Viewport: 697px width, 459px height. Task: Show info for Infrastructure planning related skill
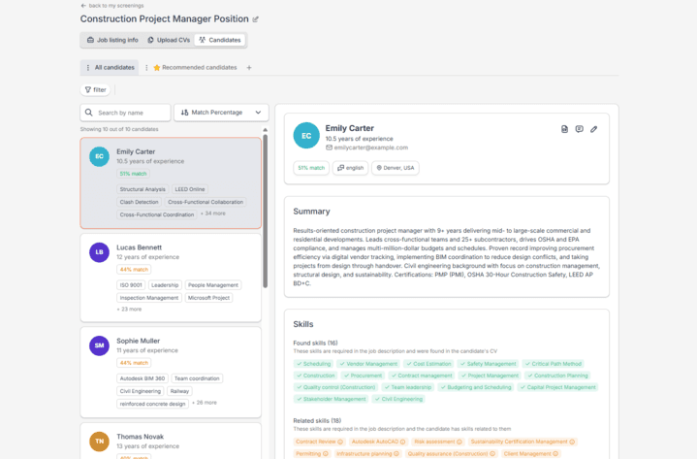(x=396, y=454)
